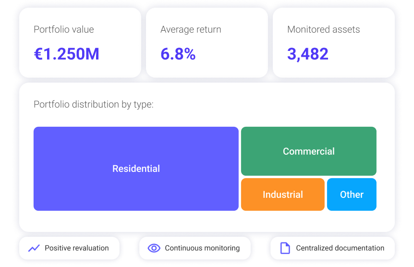Select the orange Industrial block
The image size is (414, 267).
[283, 194]
